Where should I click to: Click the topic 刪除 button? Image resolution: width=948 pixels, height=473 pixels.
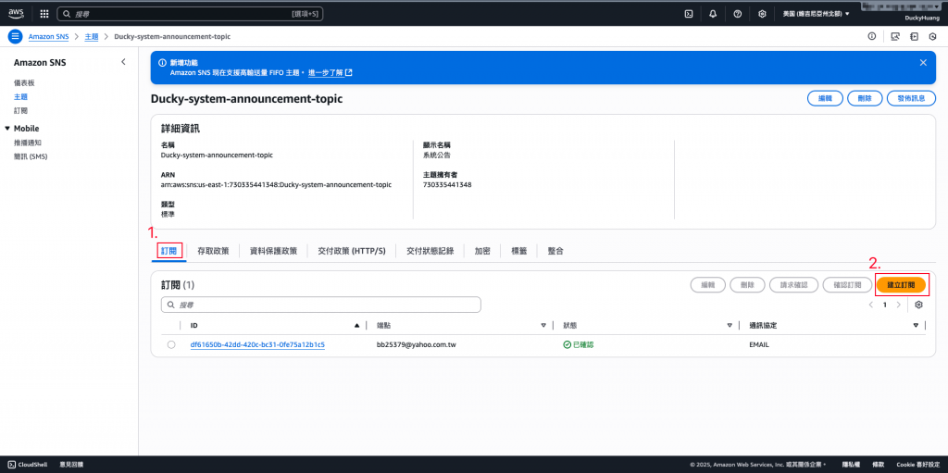click(x=865, y=99)
